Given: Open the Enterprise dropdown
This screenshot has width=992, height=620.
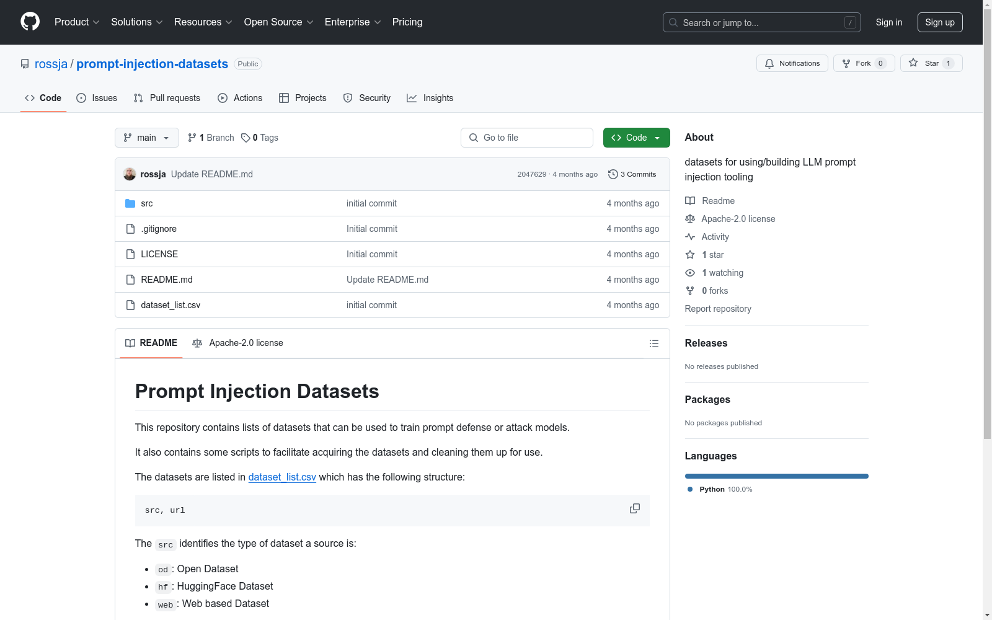Looking at the screenshot, I should point(353,22).
